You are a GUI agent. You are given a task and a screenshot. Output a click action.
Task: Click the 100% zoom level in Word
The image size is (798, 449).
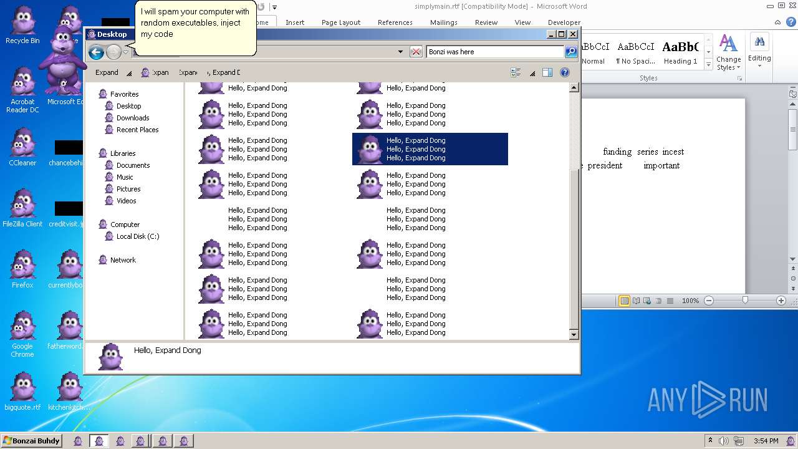[x=690, y=301]
